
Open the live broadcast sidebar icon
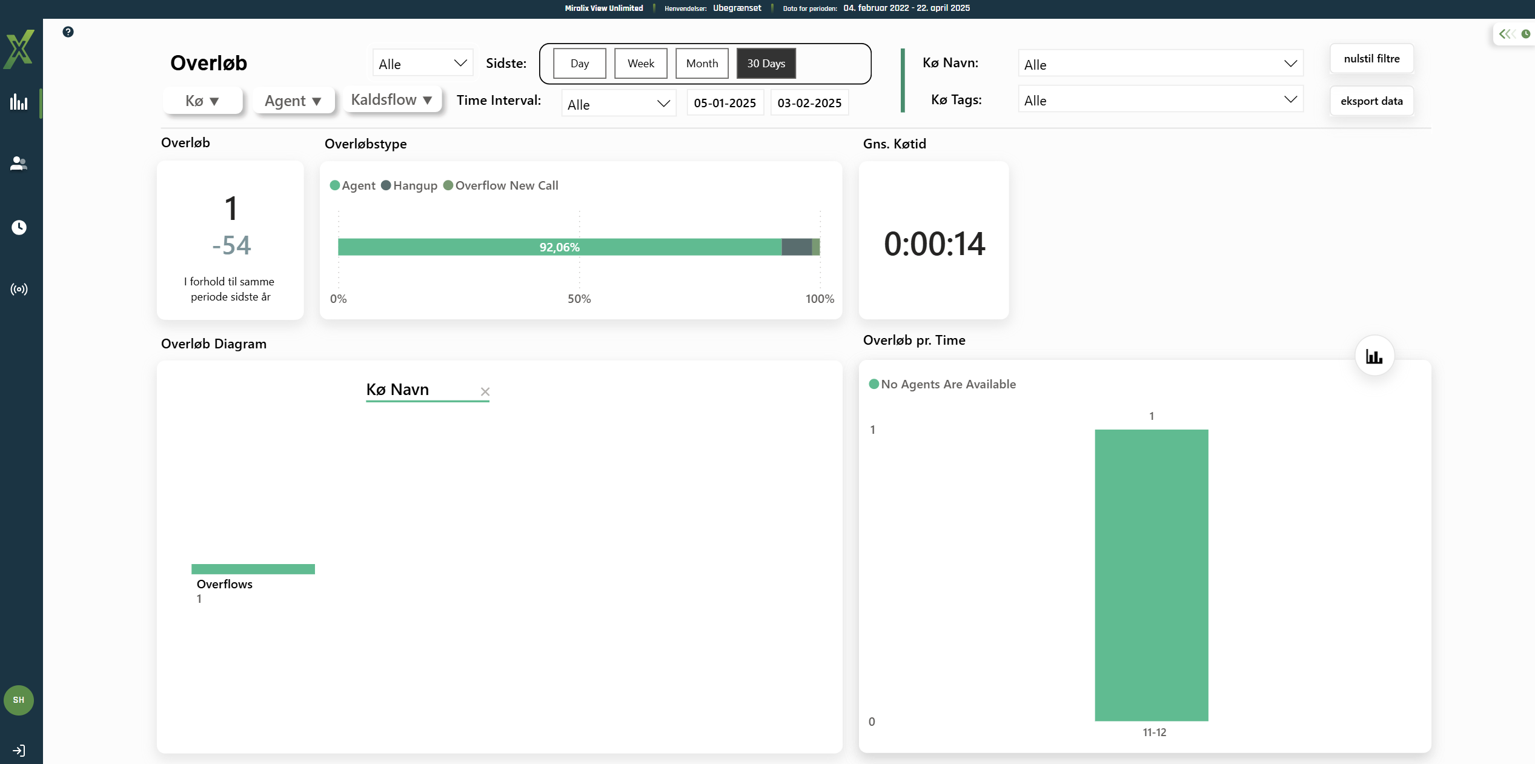[19, 289]
